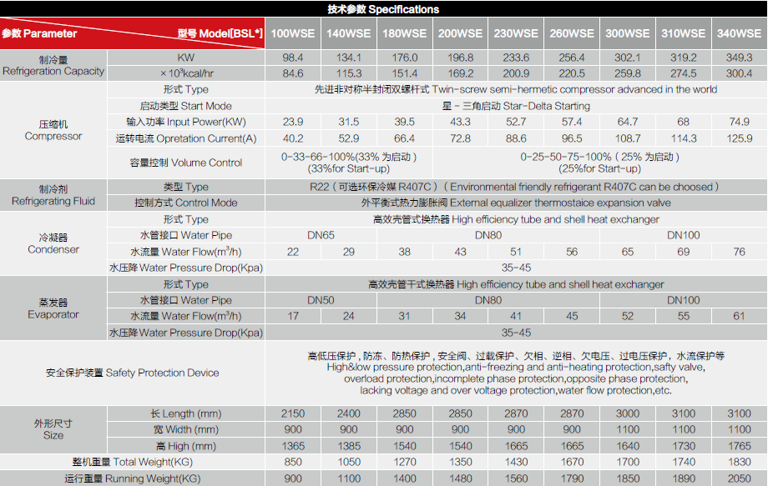Click the running weight value 2050

pyautogui.click(x=739, y=478)
